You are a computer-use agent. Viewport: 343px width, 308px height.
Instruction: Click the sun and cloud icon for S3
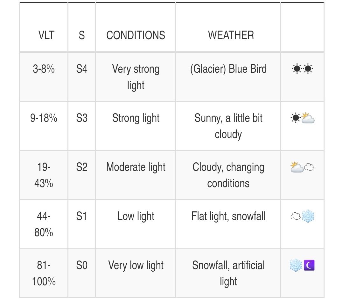pyautogui.click(x=302, y=118)
